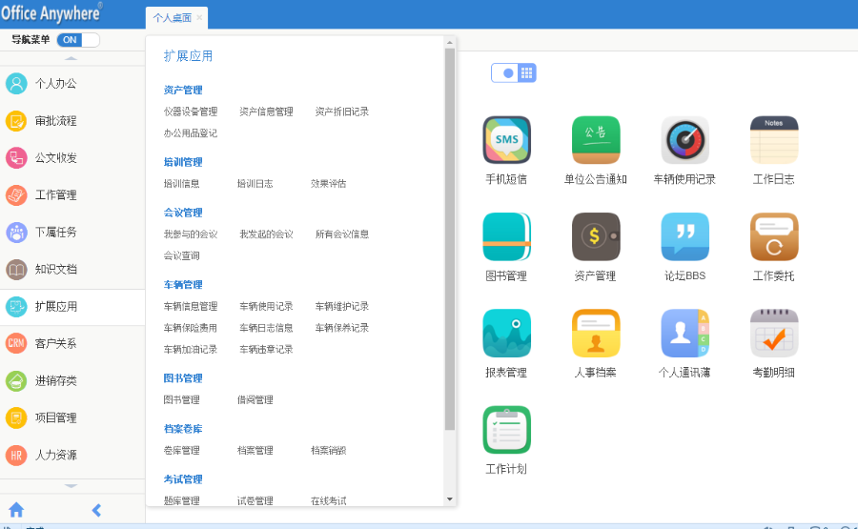Open the 仪器设备管理 link
The width and height of the screenshot is (858, 529).
tap(191, 112)
